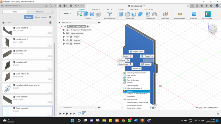Expand Configuración del documento node

point(64,30)
